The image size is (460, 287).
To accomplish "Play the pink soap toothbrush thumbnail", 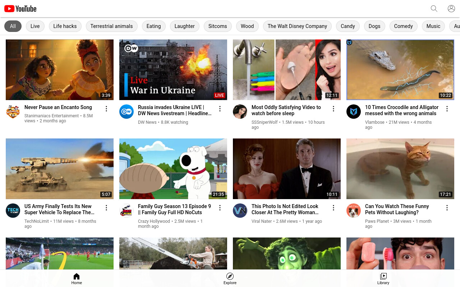I will [x=400, y=253].
